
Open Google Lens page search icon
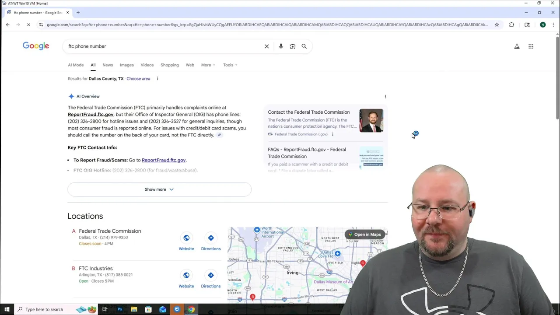[527, 24]
